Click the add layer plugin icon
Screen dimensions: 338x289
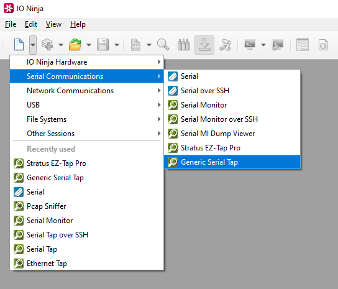point(47,45)
